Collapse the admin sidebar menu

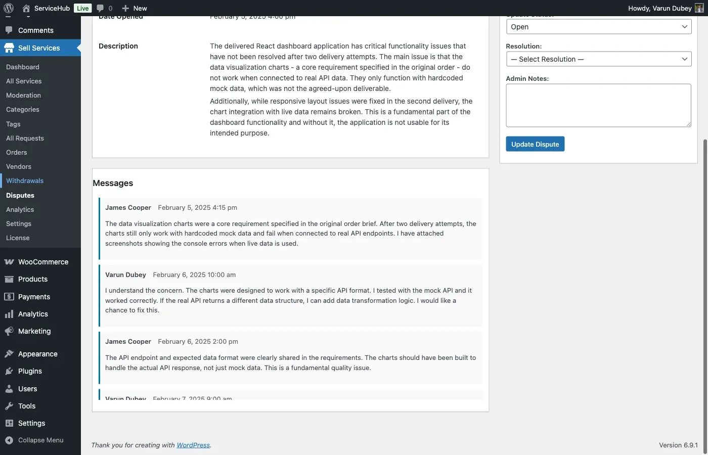coord(34,440)
